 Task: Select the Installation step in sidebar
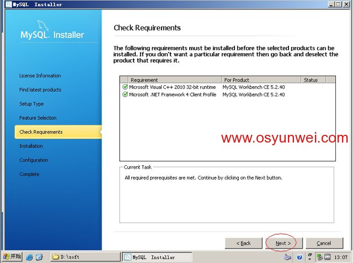(31, 146)
